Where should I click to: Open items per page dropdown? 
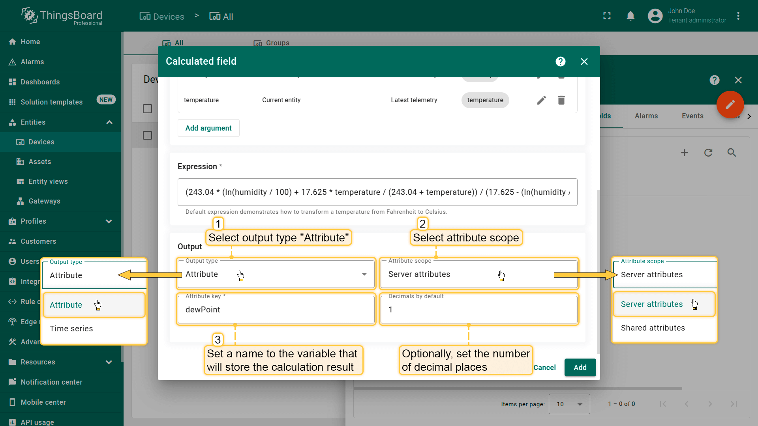tap(569, 404)
